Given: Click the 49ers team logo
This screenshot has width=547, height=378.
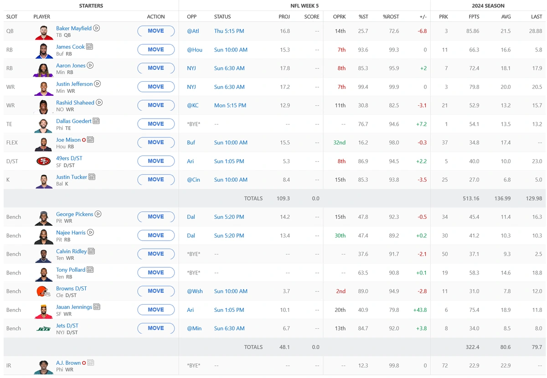Looking at the screenshot, I should [43, 161].
